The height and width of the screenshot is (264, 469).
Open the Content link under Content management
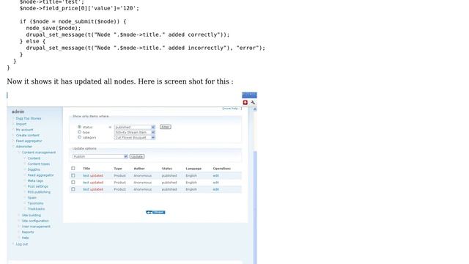[x=34, y=158]
